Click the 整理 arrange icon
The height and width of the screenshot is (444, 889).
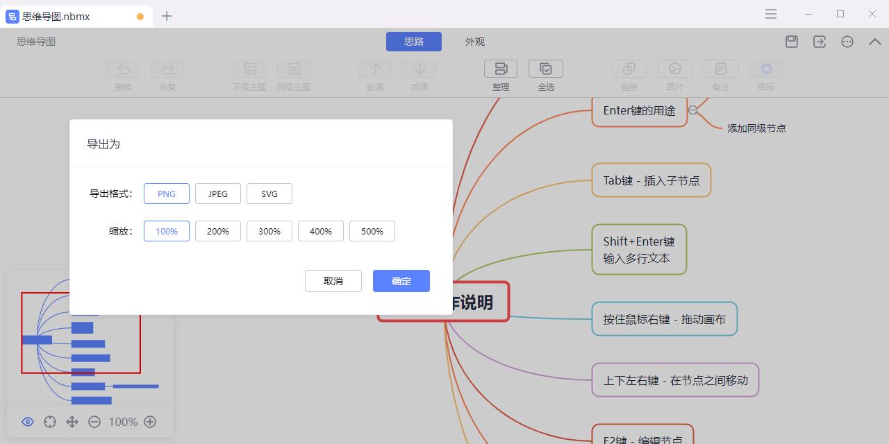pos(501,69)
